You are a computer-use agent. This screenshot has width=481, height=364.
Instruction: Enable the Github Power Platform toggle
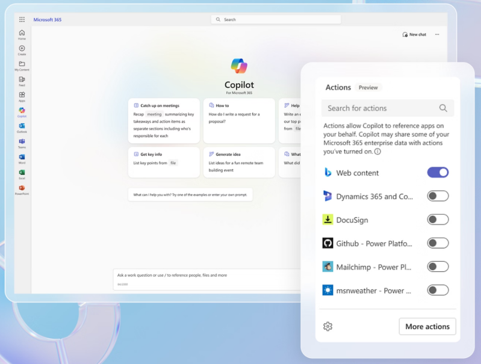tap(438, 243)
